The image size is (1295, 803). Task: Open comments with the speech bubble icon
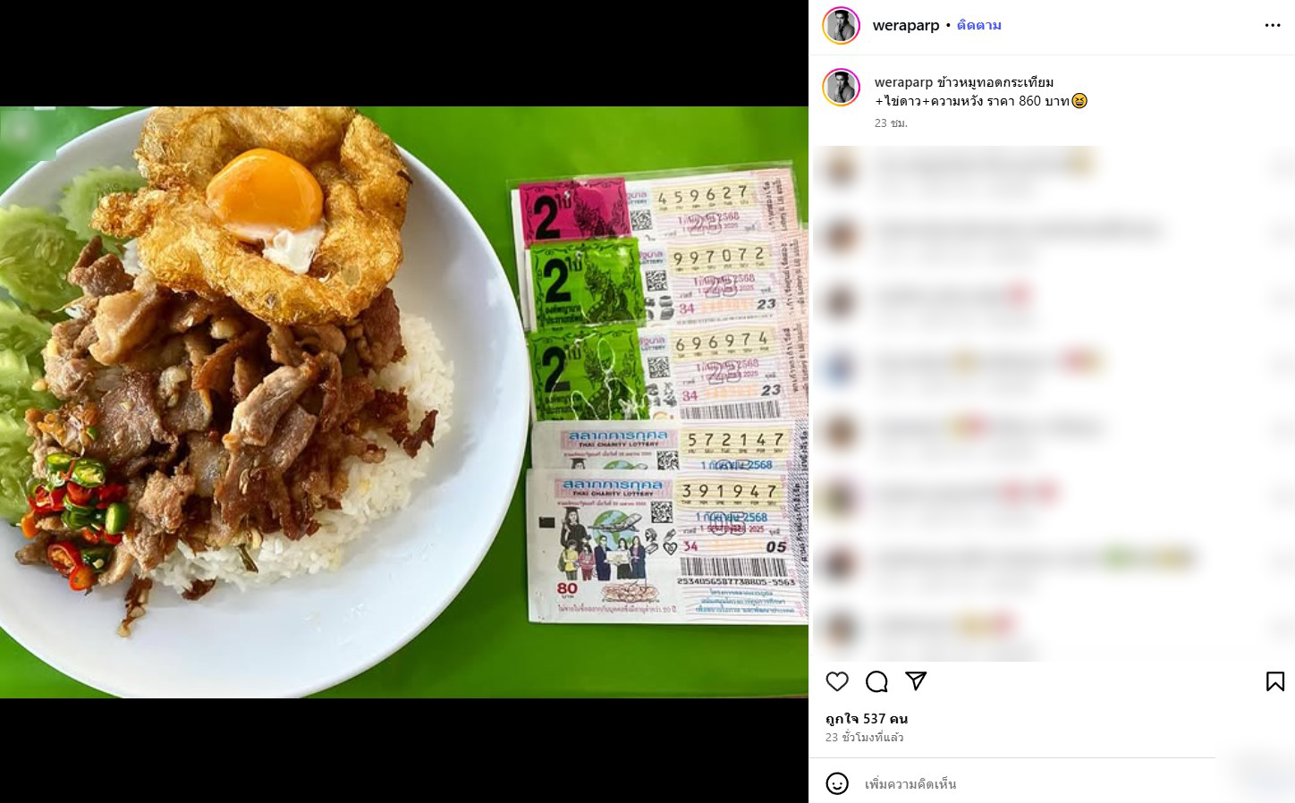pos(876,681)
